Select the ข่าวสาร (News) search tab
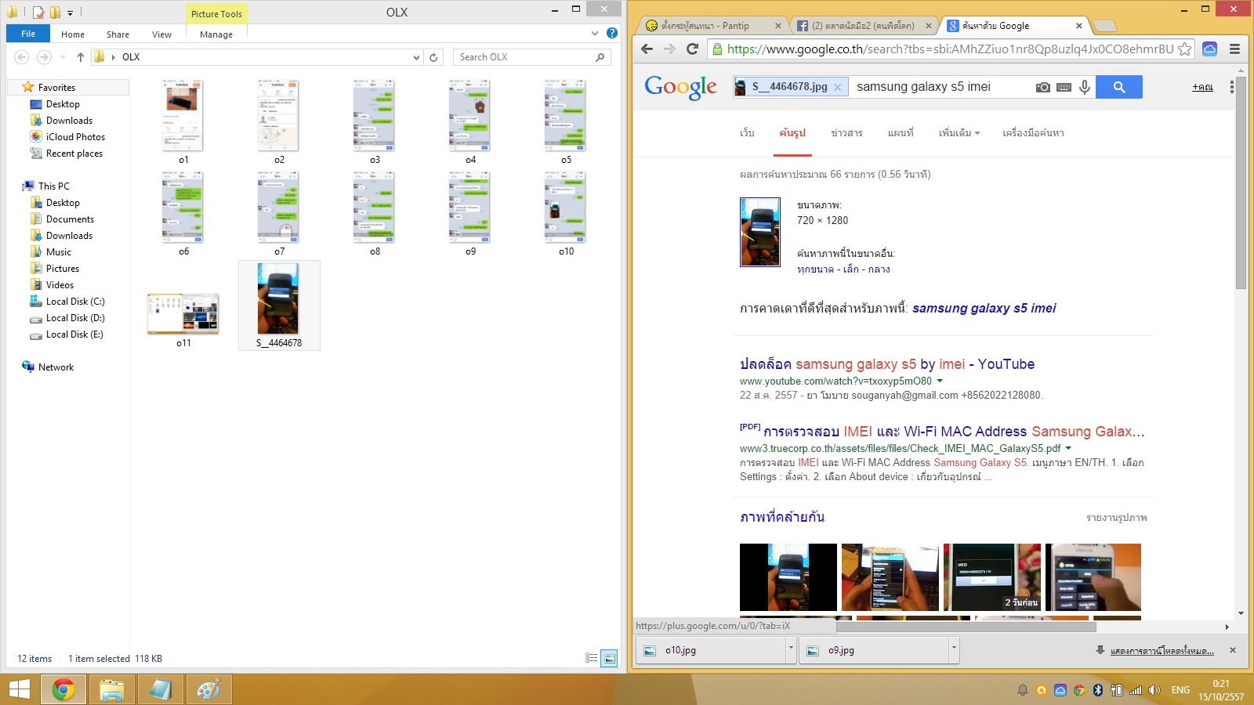This screenshot has width=1254, height=705. point(846,133)
